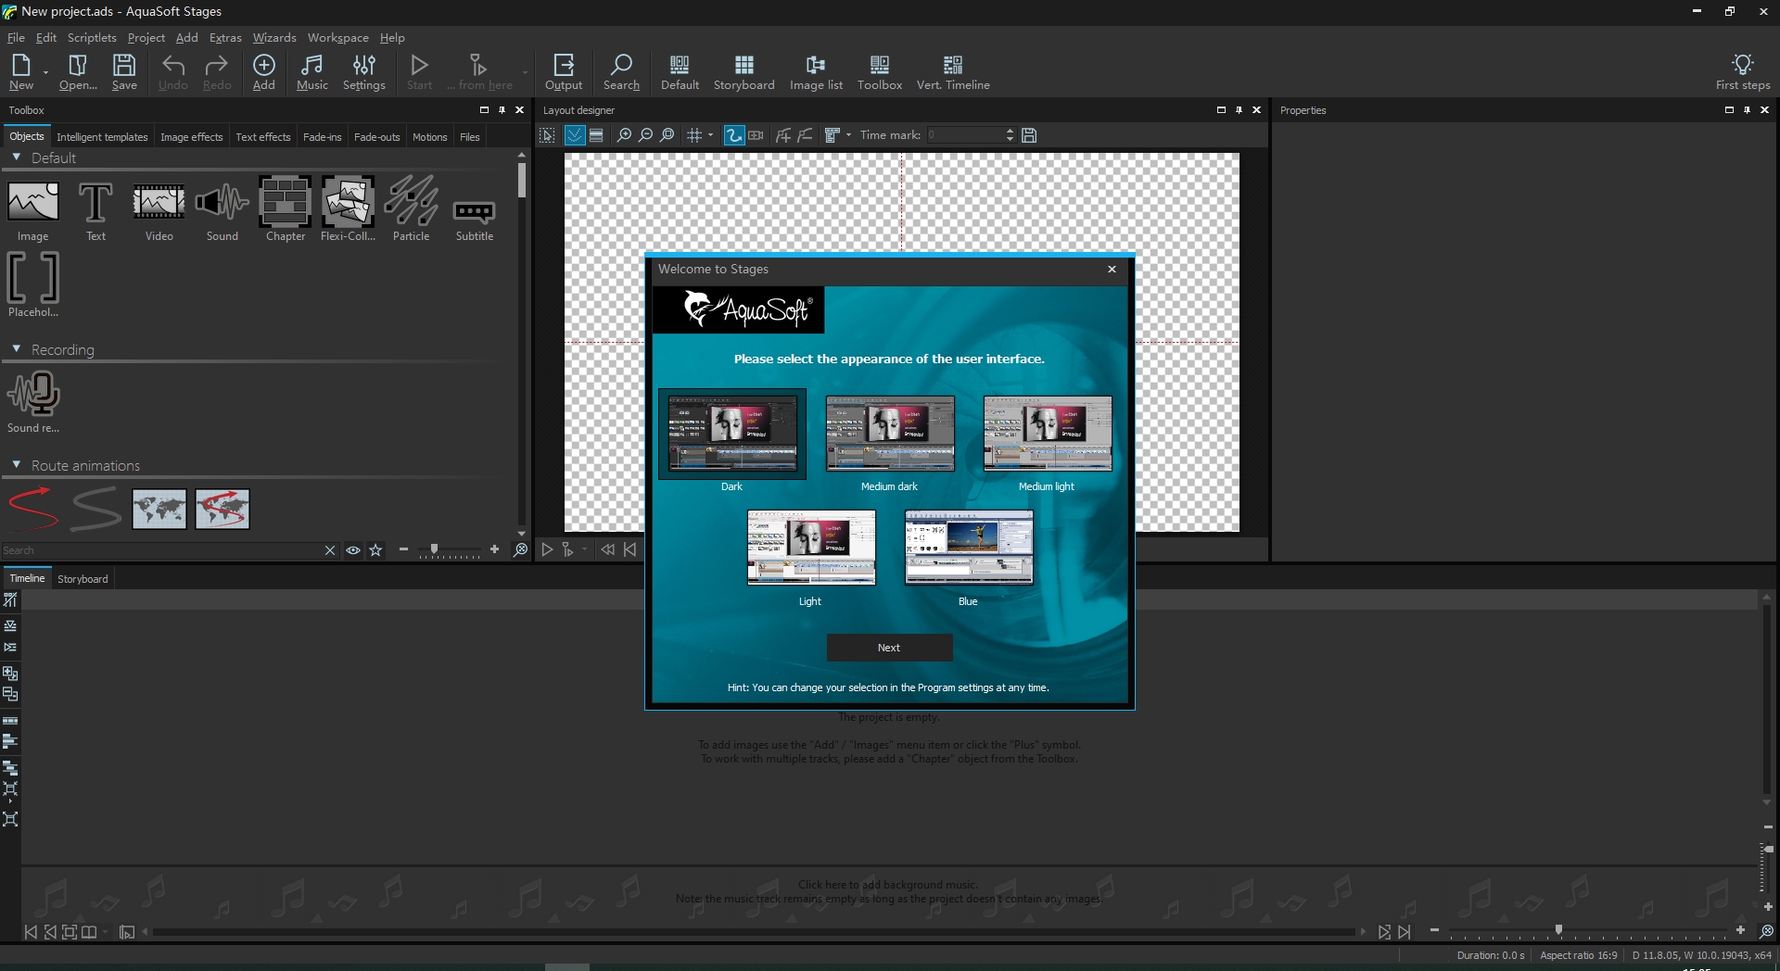Save the project via Save icon

tap(124, 71)
